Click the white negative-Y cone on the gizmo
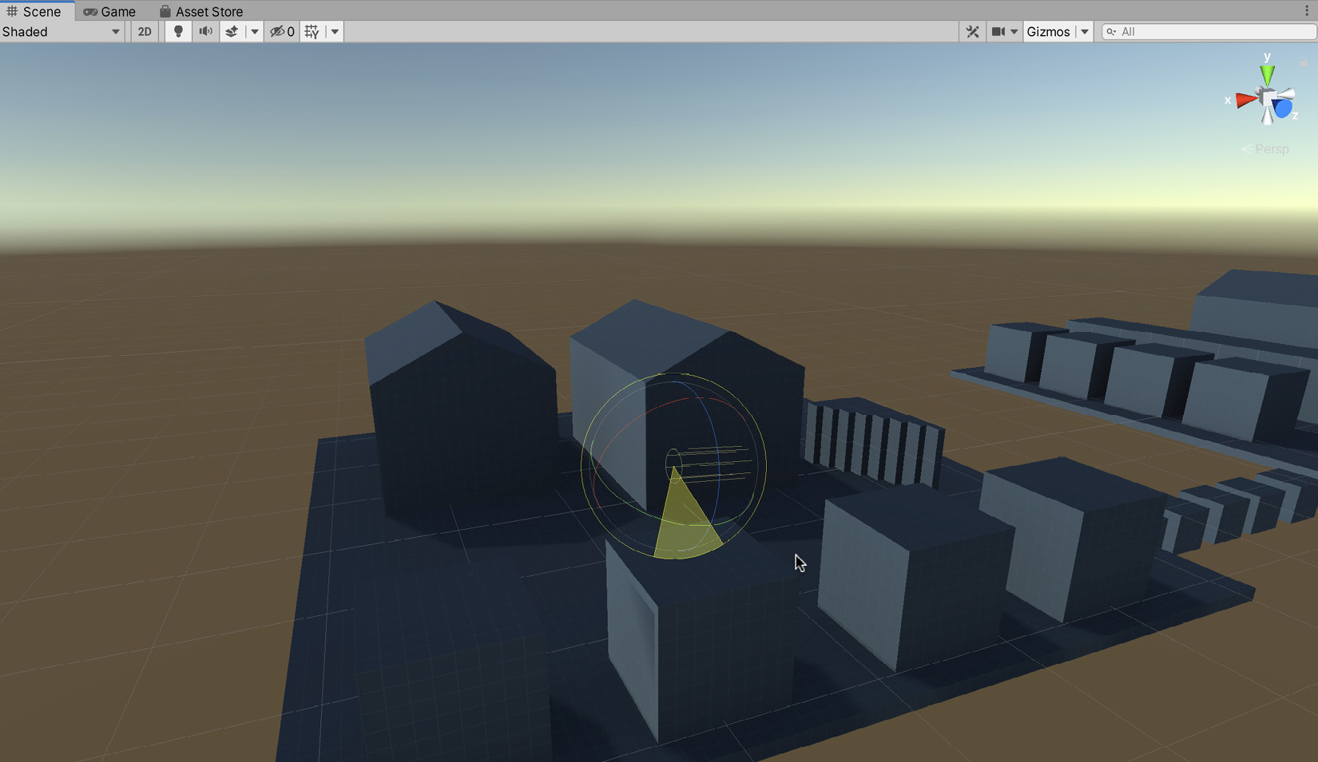The height and width of the screenshot is (762, 1318). (1268, 116)
